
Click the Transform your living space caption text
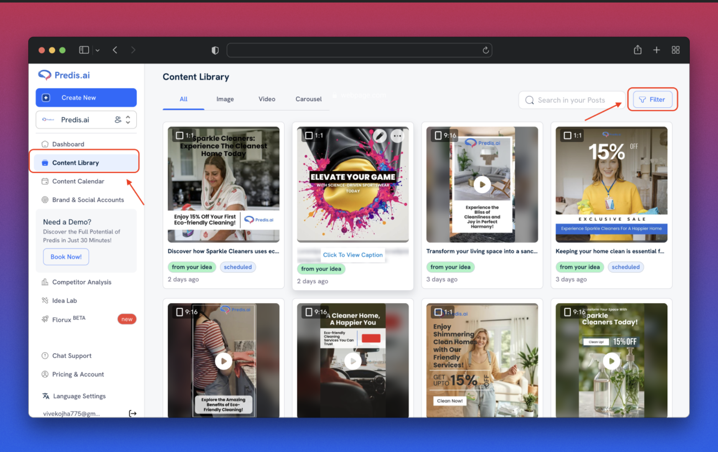coord(482,251)
